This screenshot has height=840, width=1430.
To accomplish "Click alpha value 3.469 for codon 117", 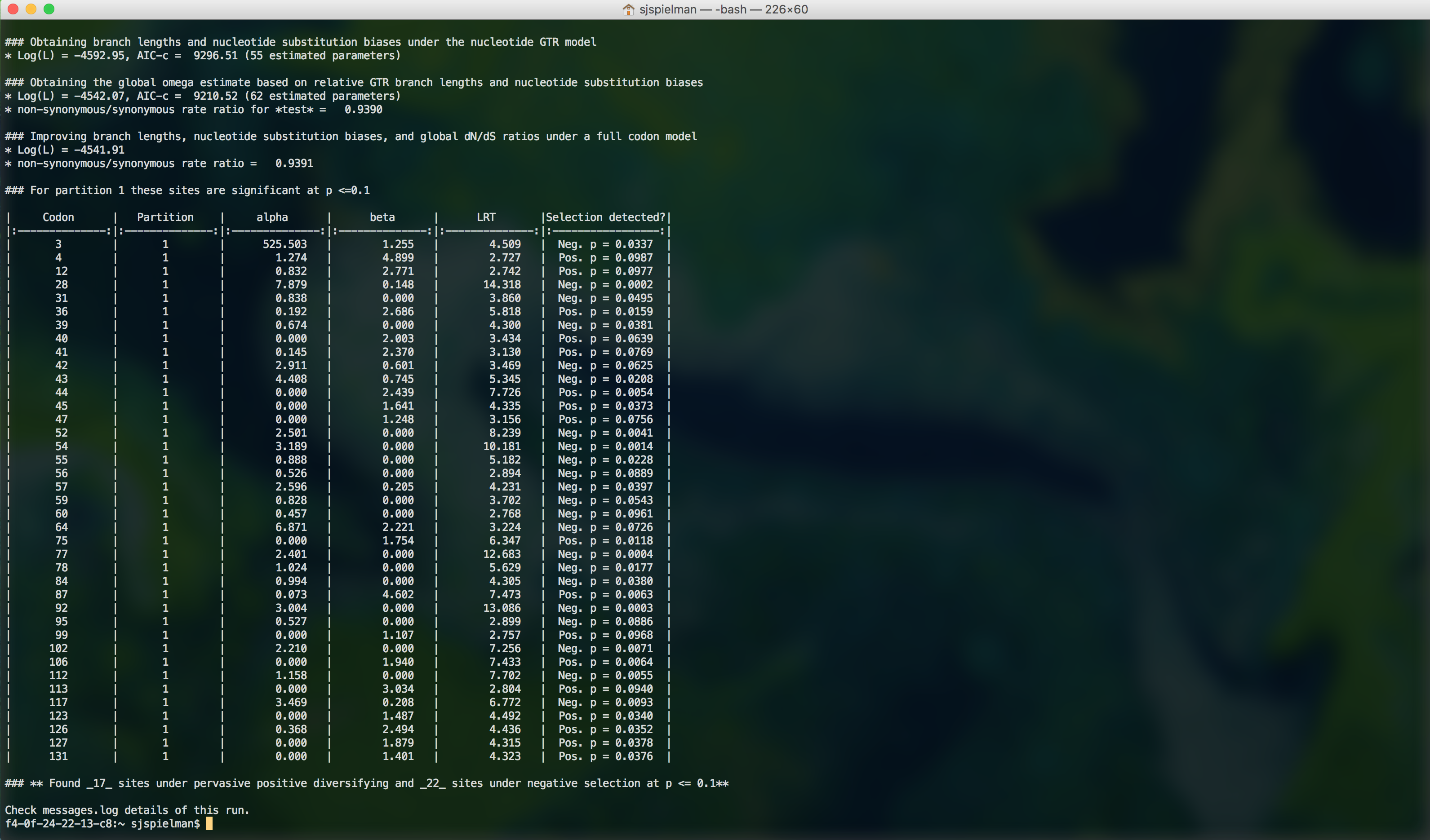I will (x=291, y=702).
